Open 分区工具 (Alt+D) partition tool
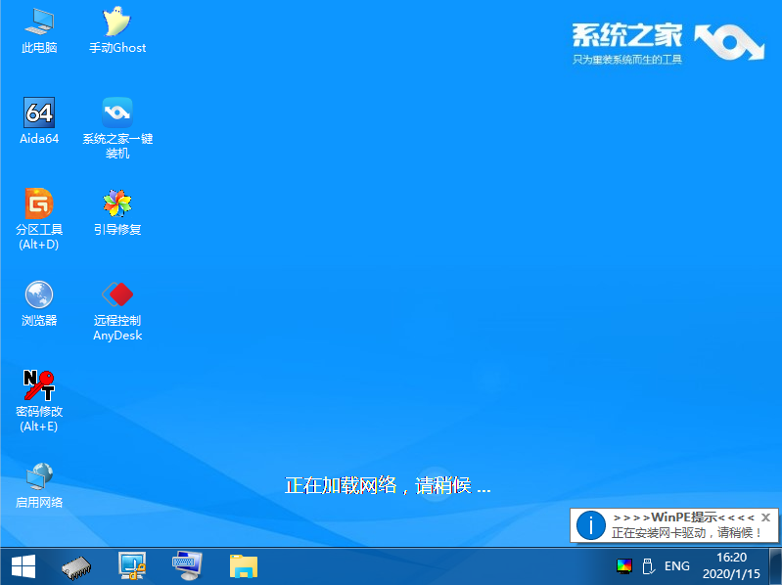Image resolution: width=782 pixels, height=585 pixels. click(39, 219)
